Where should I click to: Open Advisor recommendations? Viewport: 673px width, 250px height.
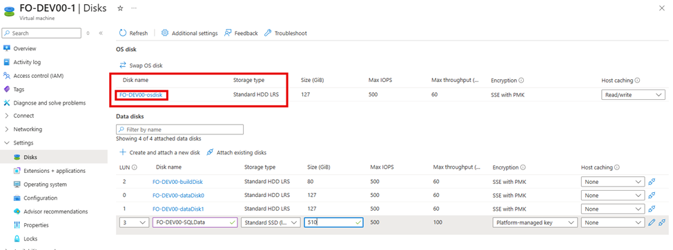click(x=56, y=211)
